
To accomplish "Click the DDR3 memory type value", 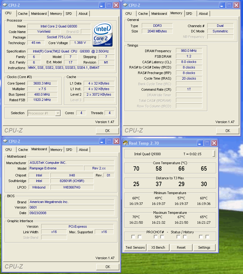I will (157, 26).
